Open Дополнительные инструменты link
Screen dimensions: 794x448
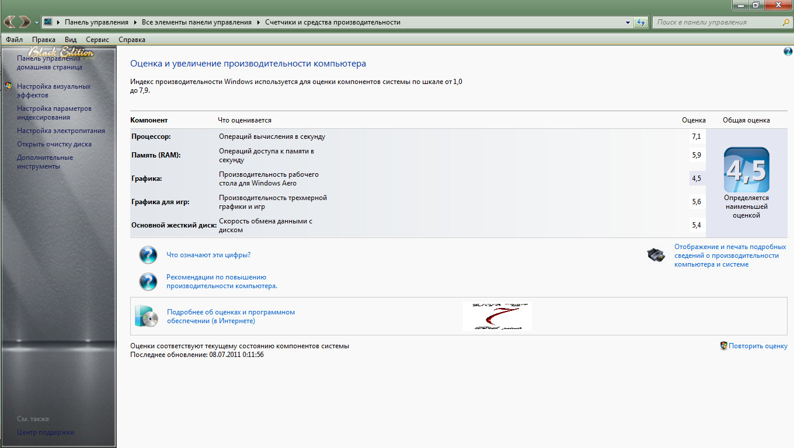45,162
